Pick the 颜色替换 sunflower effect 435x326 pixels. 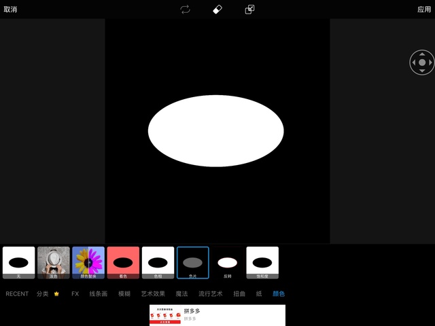(88, 262)
